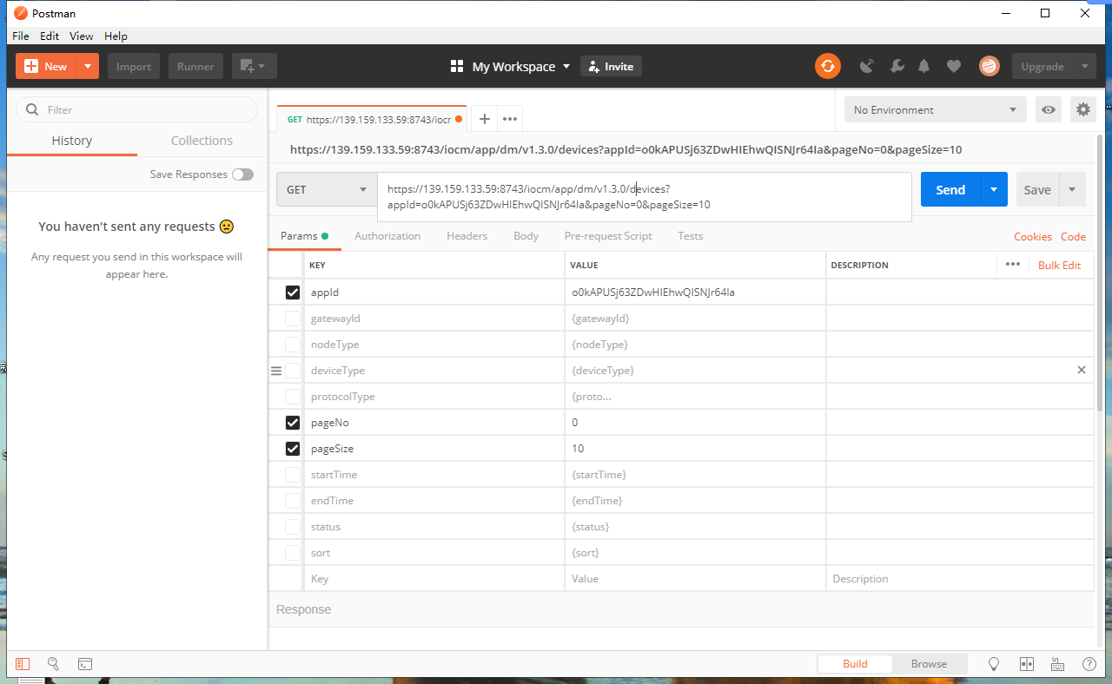Click the sync status icon
This screenshot has width=1112, height=684.
[x=827, y=66]
